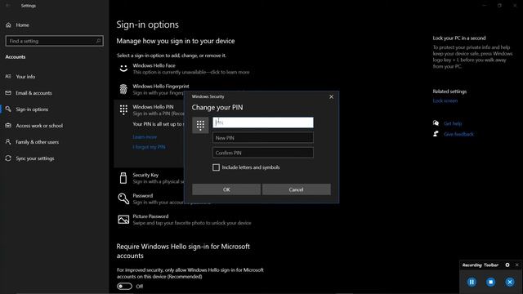Select the Password key icon

click(x=123, y=198)
